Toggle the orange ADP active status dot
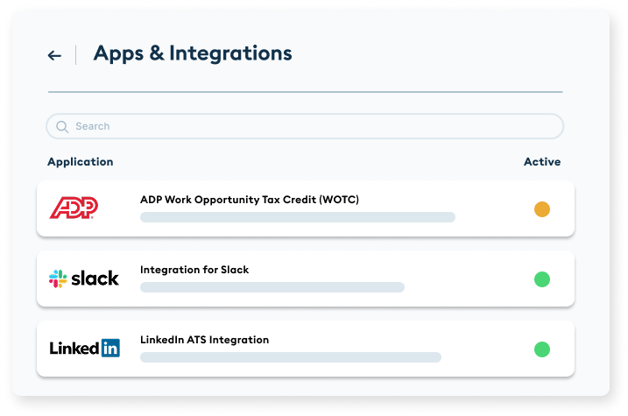 (542, 209)
